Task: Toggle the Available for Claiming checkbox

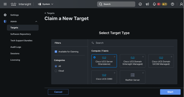Action: [x=56, y=52]
